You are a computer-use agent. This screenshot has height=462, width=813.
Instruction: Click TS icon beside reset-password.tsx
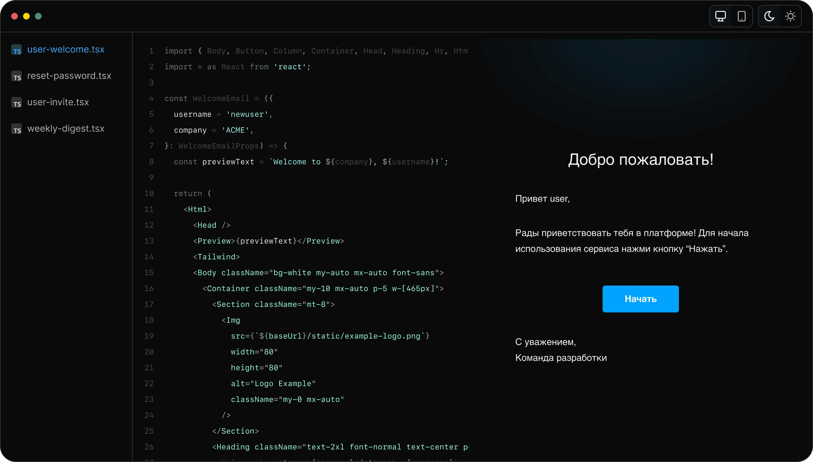tap(17, 77)
